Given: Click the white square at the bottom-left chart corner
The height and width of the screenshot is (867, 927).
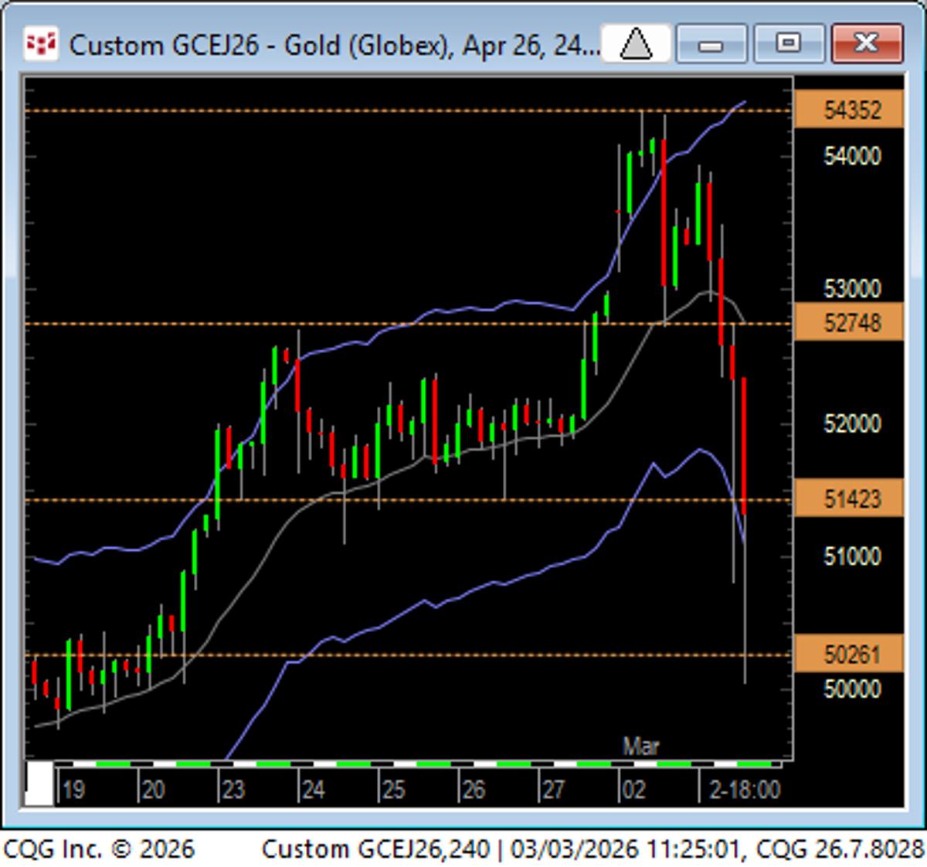Looking at the screenshot, I should [x=39, y=782].
